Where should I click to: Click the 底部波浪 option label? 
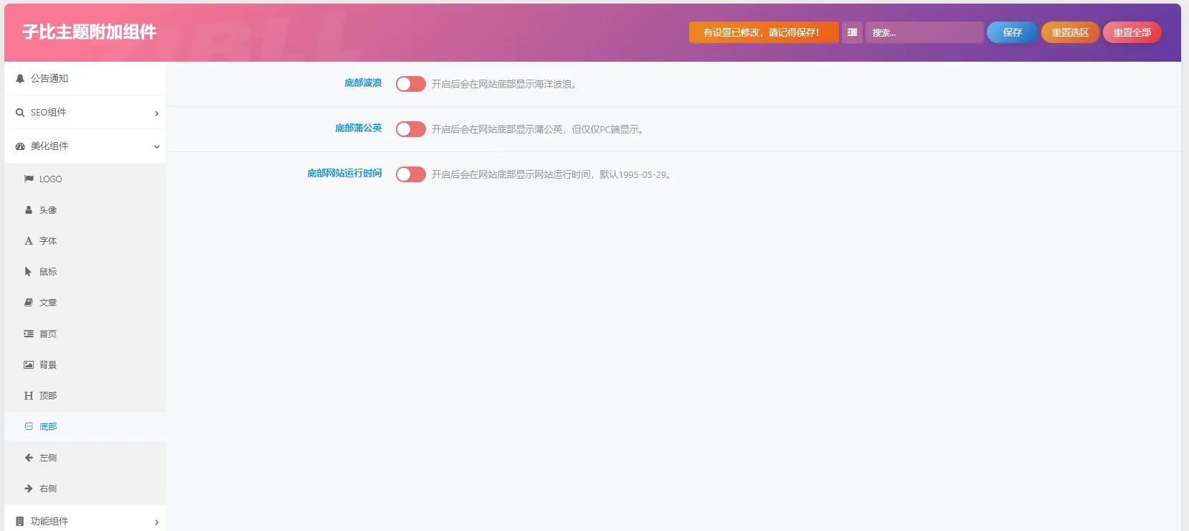click(363, 83)
